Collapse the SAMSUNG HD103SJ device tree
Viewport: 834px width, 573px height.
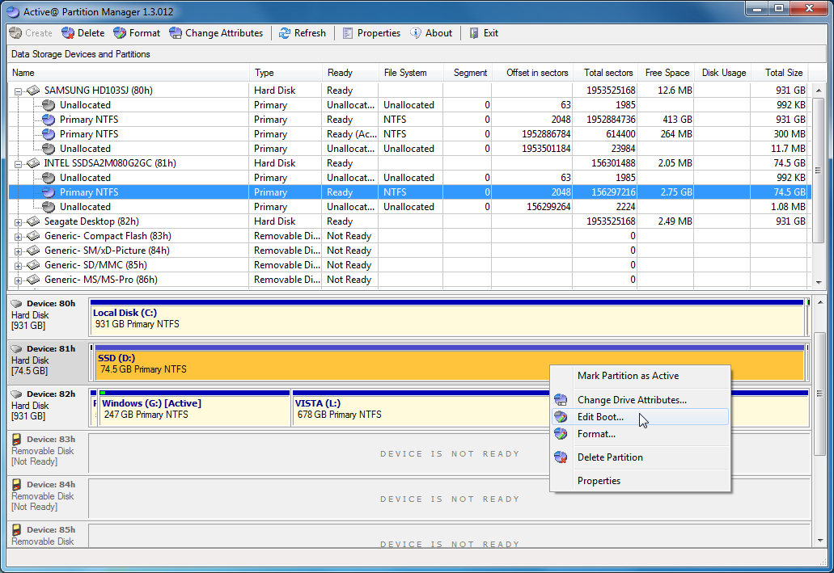[x=18, y=90]
